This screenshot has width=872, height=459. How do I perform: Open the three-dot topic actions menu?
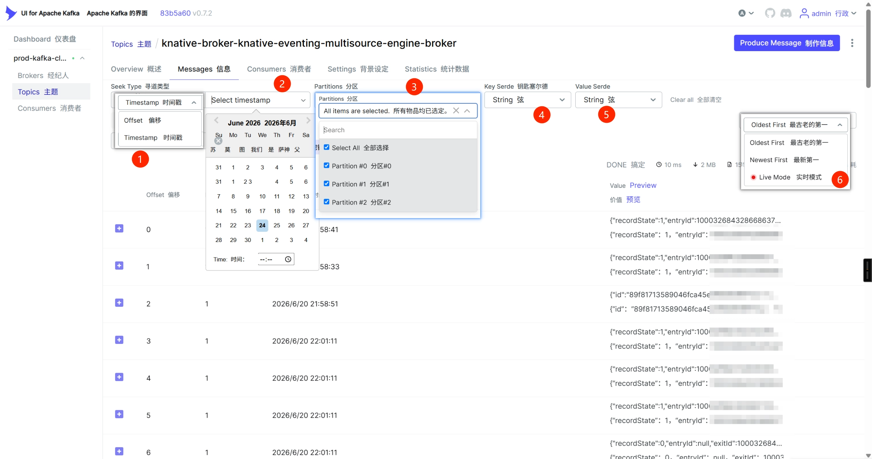[852, 43]
